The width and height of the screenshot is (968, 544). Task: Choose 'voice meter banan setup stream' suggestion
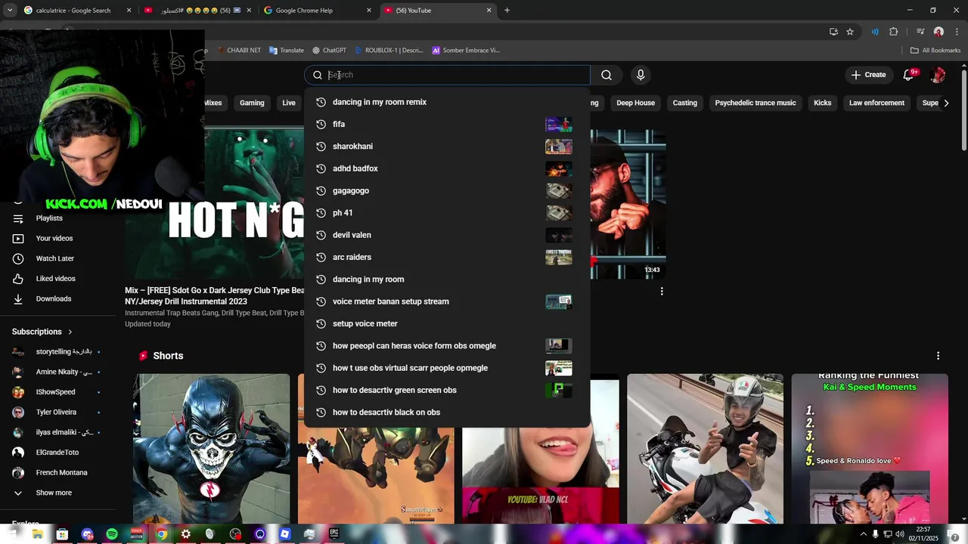click(x=447, y=301)
